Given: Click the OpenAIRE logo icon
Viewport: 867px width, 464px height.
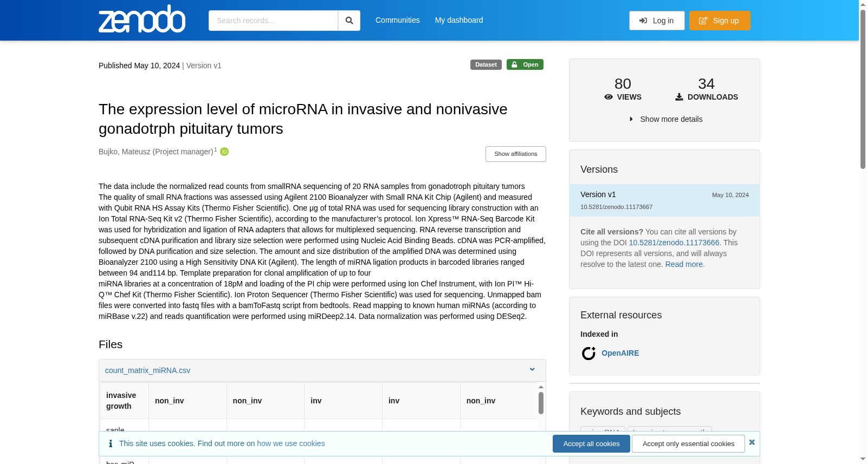Looking at the screenshot, I should pos(588,354).
